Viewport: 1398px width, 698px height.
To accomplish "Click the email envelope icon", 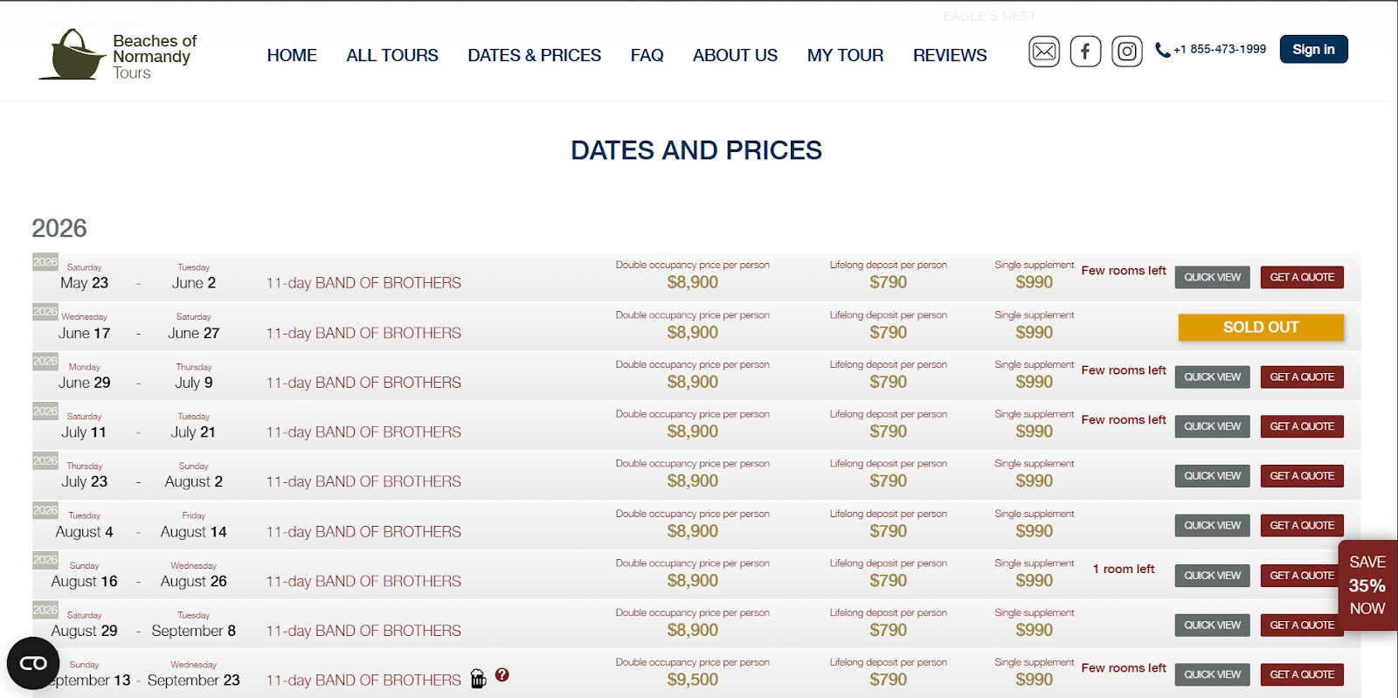I will coord(1044,52).
